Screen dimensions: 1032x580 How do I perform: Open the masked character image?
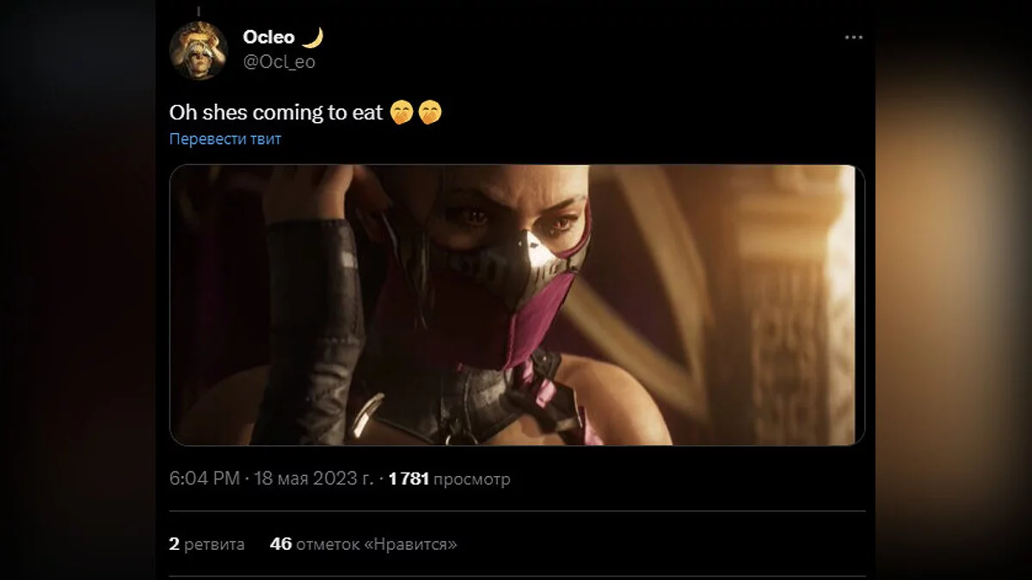tap(517, 305)
